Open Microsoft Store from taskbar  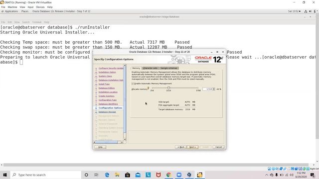click(128, 175)
